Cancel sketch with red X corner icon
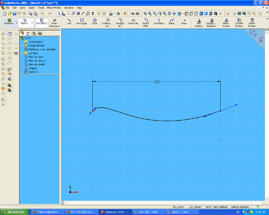The image size is (269, 215). [261, 39]
